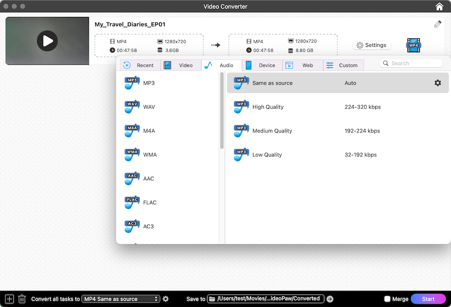The width and height of the screenshot is (451, 307).
Task: Add a new file with the plus icon
Action: pyautogui.click(x=9, y=298)
